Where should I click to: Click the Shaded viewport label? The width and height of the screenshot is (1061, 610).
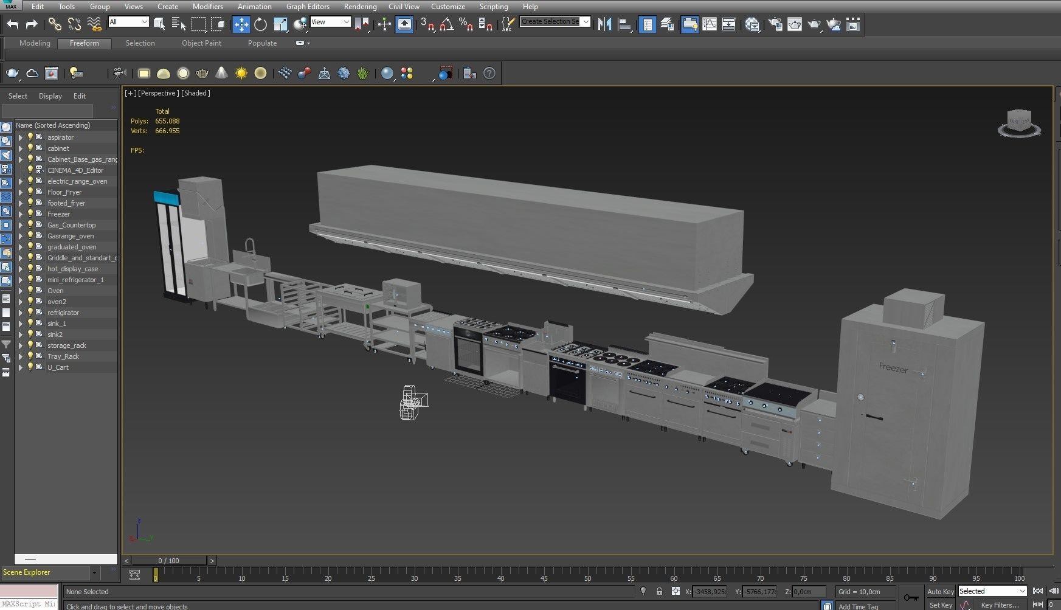(196, 93)
